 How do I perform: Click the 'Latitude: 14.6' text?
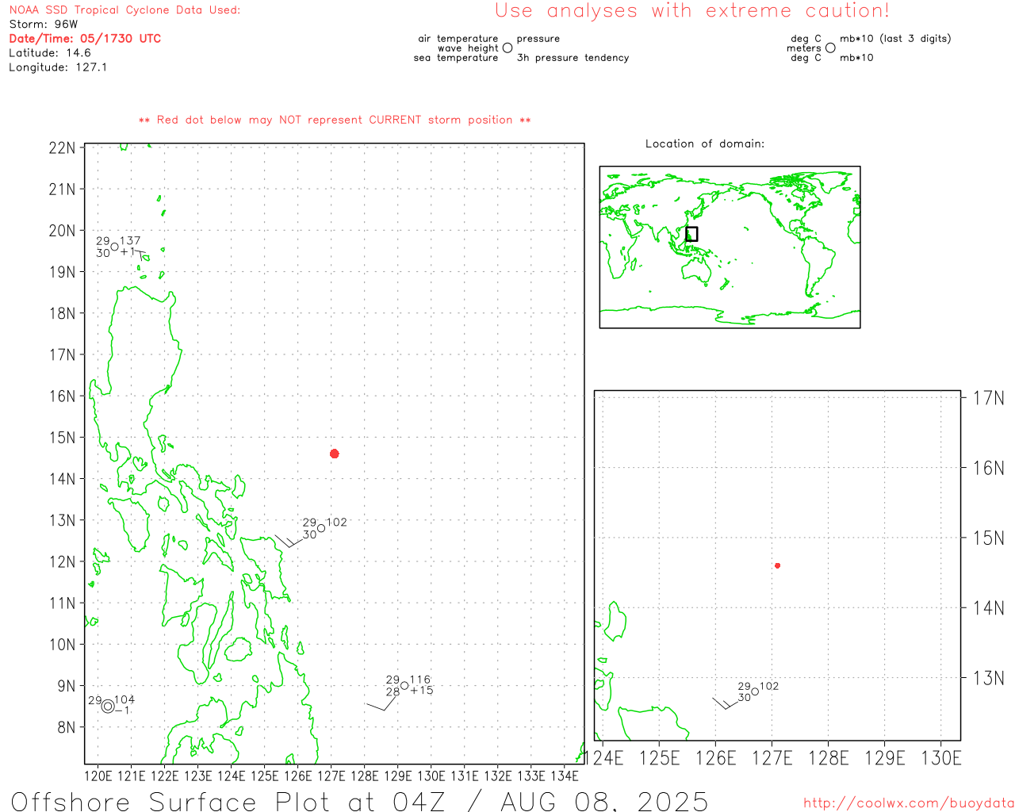click(50, 53)
